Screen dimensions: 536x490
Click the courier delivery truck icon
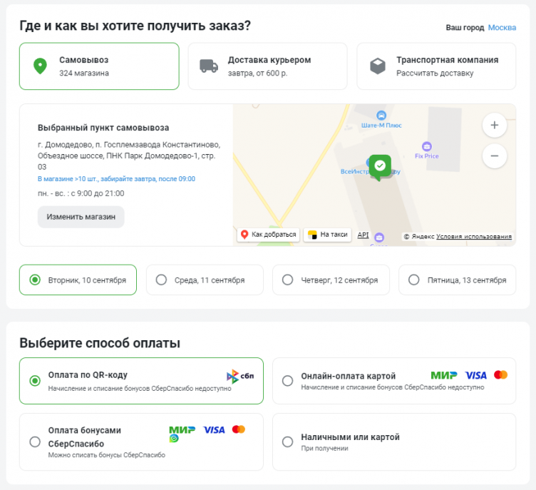pos(209,66)
